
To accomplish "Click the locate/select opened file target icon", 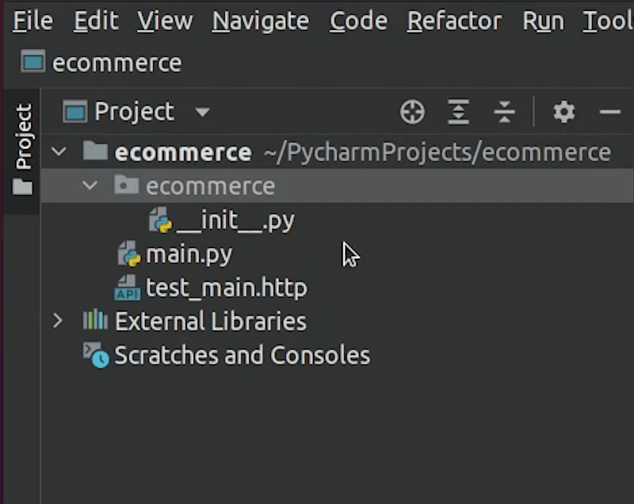I will click(412, 112).
